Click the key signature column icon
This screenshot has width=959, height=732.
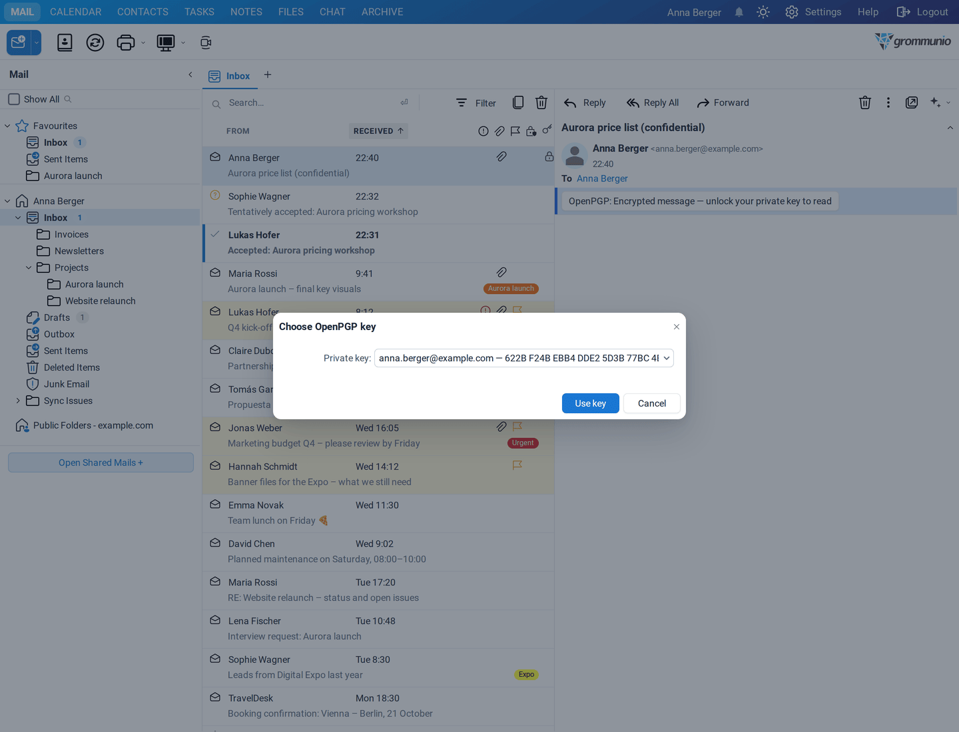click(x=547, y=130)
